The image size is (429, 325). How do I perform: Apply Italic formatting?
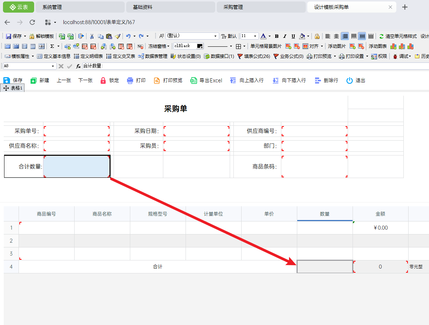point(285,36)
